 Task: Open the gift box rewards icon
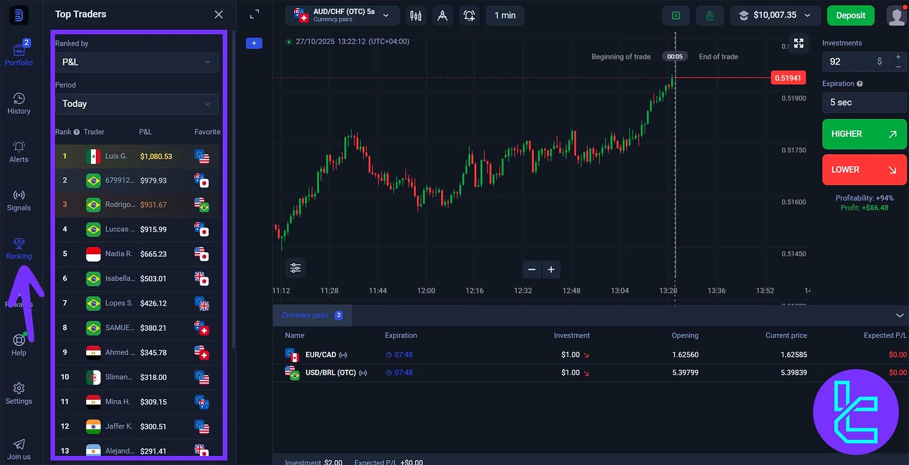[x=710, y=16]
